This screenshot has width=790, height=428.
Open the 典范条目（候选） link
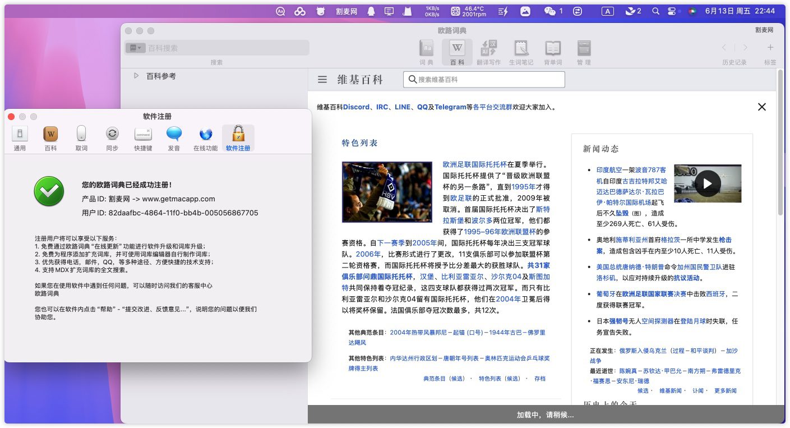444,379
